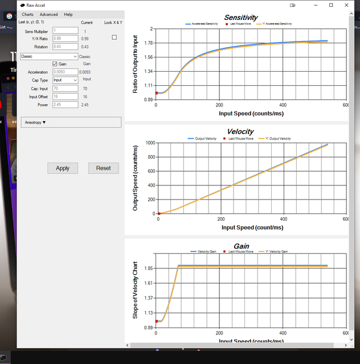Toggle the Lock X & Y checkbox
This screenshot has width=360, height=364.
(114, 38)
